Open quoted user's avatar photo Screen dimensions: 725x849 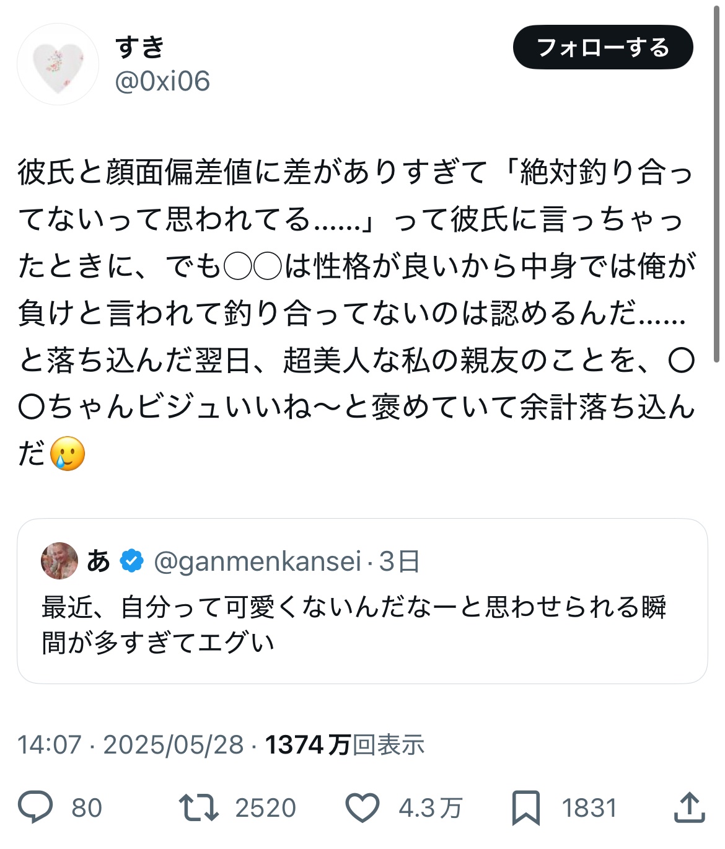pyautogui.click(x=59, y=561)
